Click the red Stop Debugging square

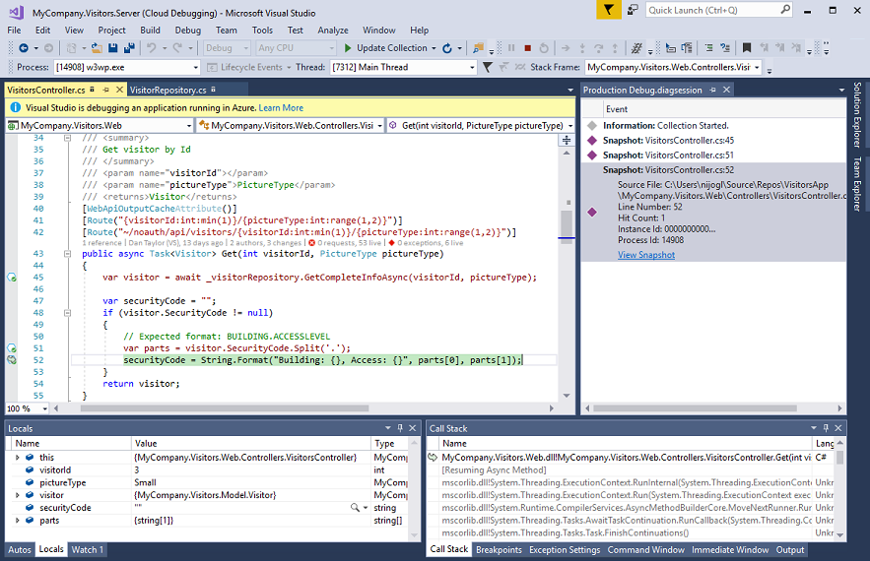[x=528, y=48]
